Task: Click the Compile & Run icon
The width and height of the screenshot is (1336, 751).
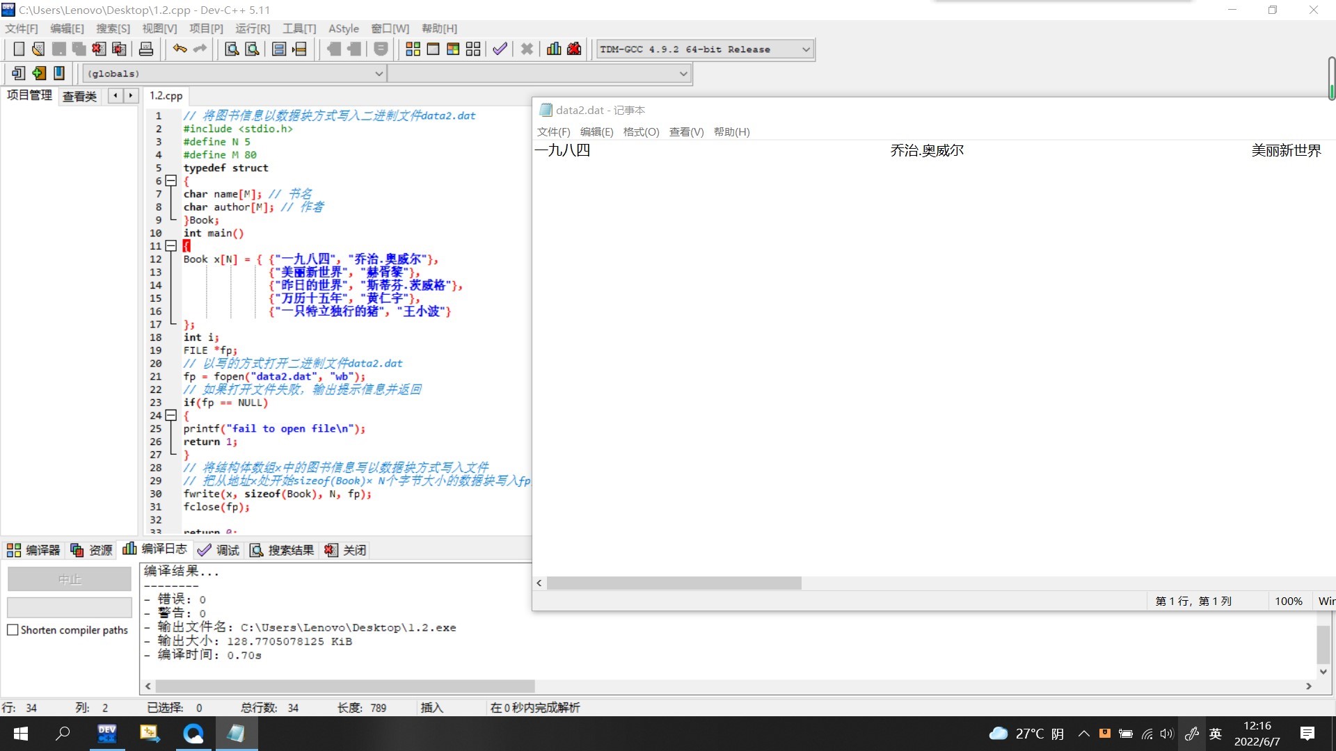Action: point(453,49)
